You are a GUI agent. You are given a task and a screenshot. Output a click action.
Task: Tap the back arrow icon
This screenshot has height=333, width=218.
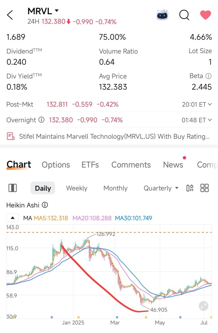(10, 15)
